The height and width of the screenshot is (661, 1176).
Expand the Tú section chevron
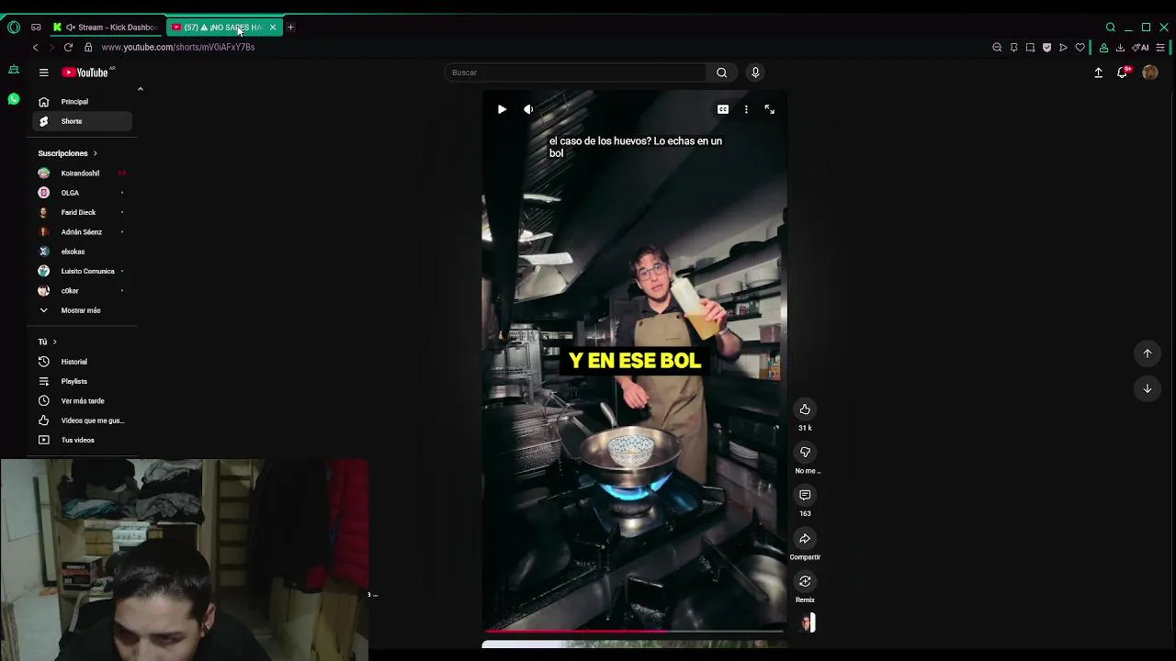(x=54, y=342)
